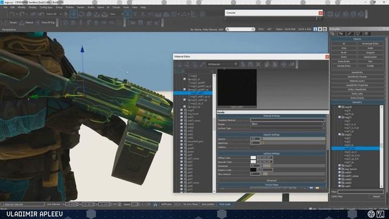Image resolution: width=389 pixels, height=219 pixels.
Task: Collapse the Geometry rollup header
Action: click(x=357, y=102)
